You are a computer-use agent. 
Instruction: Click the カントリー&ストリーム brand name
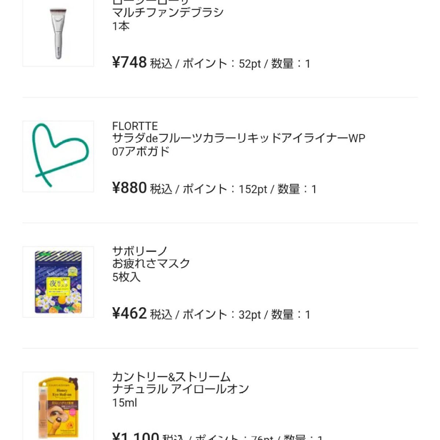[x=171, y=377]
